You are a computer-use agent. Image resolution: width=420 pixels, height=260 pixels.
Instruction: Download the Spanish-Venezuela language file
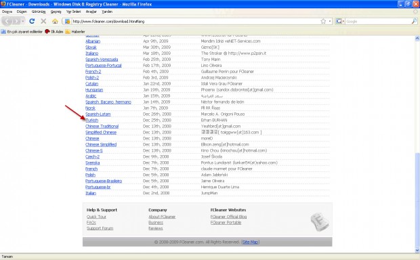click(102, 59)
